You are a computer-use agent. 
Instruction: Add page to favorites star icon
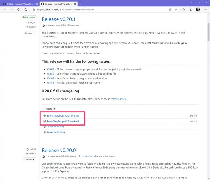click(176, 10)
